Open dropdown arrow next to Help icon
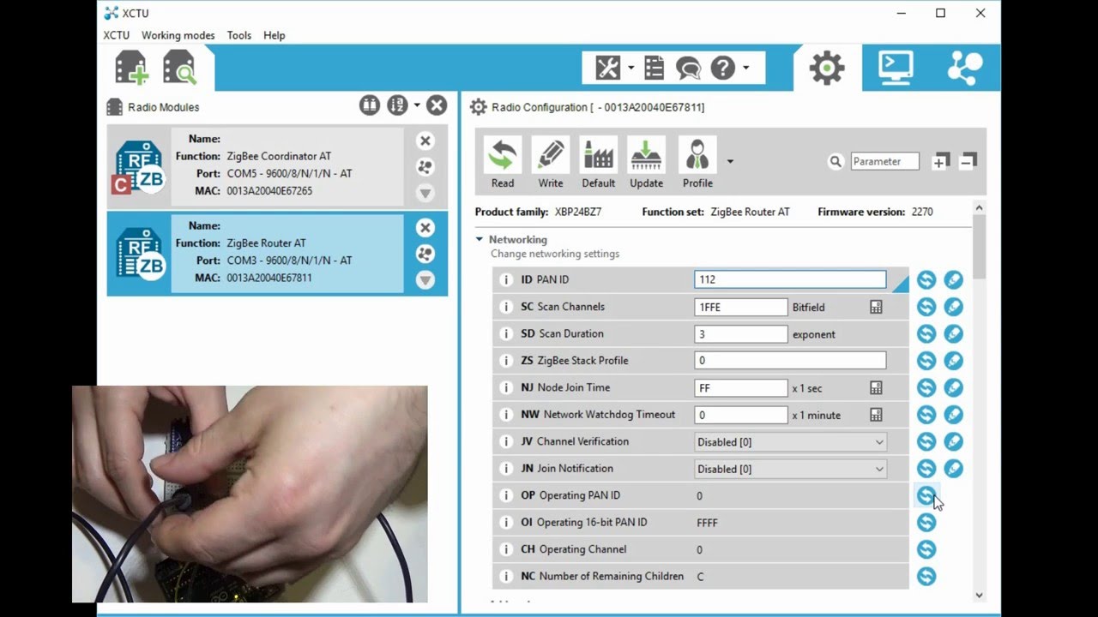The height and width of the screenshot is (617, 1098). (745, 68)
